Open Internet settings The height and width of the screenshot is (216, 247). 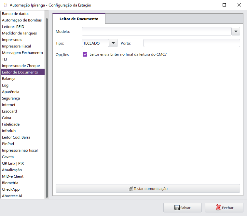[x=23, y=105]
